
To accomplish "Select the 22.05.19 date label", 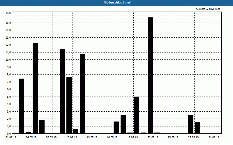I will point(153,137).
